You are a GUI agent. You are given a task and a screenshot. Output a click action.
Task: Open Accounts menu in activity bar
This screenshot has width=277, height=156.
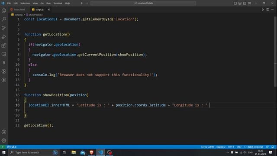4,132
